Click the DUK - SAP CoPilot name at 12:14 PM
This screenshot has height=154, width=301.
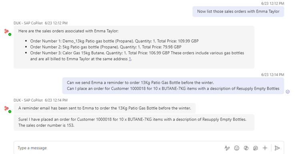point(28,100)
